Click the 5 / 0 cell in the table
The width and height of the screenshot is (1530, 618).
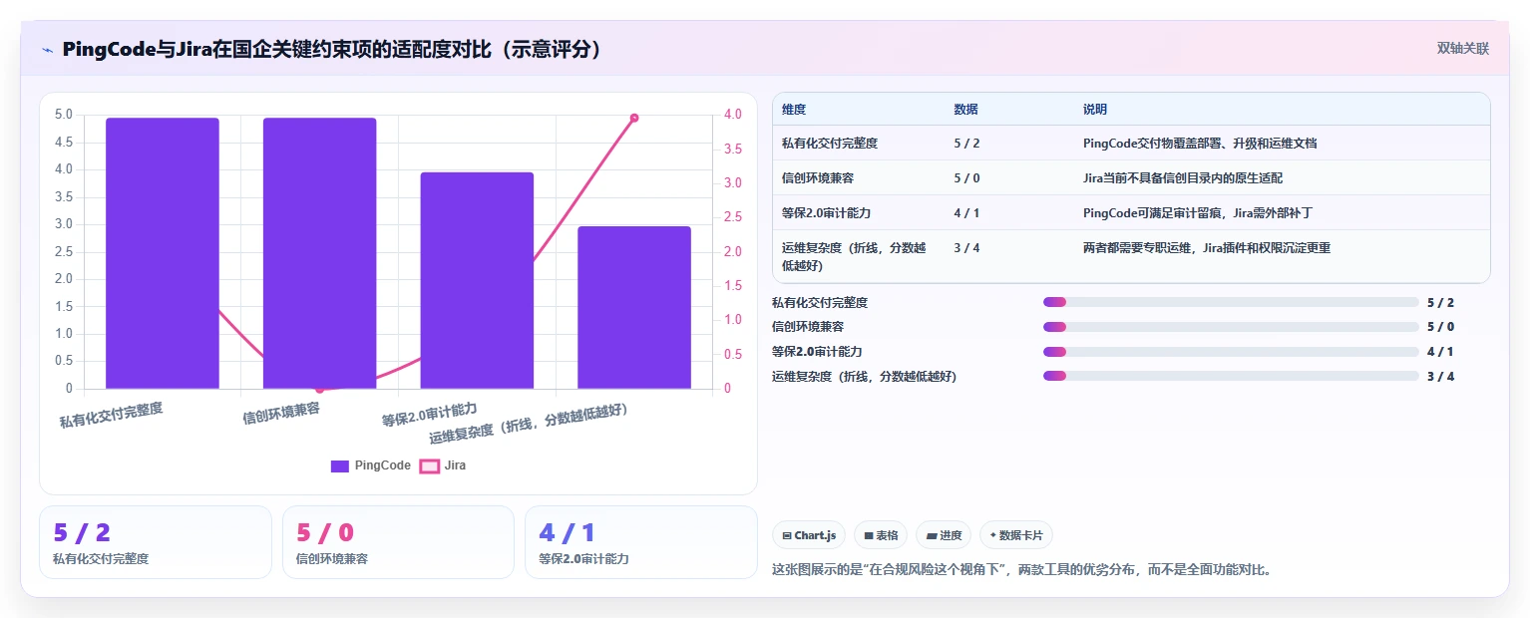966,178
